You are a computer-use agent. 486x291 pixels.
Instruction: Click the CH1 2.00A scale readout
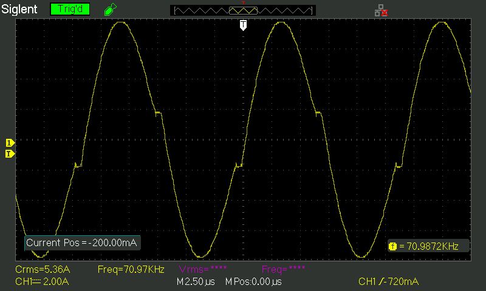pyautogui.click(x=42, y=282)
